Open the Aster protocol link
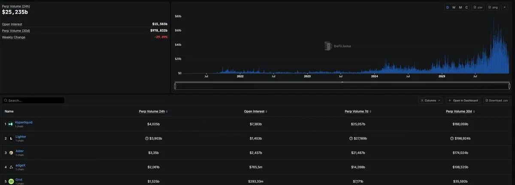The height and width of the screenshot is (185, 515). (20, 151)
